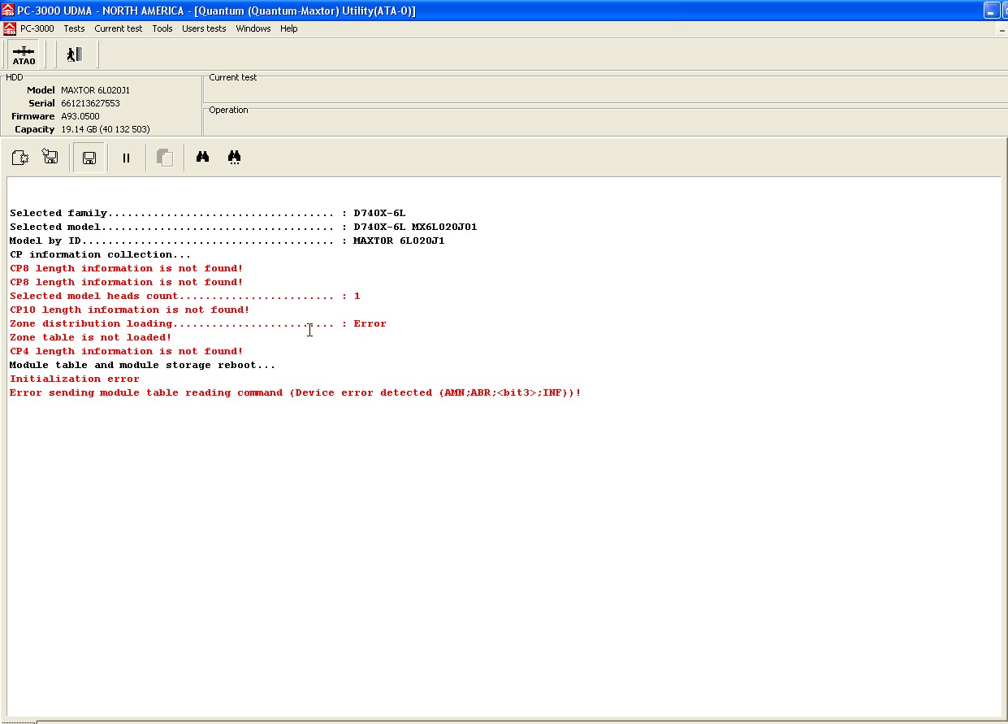Viewport: 1008px width, 724px height.
Task: Open the PC-3000 menu
Action: (x=37, y=28)
